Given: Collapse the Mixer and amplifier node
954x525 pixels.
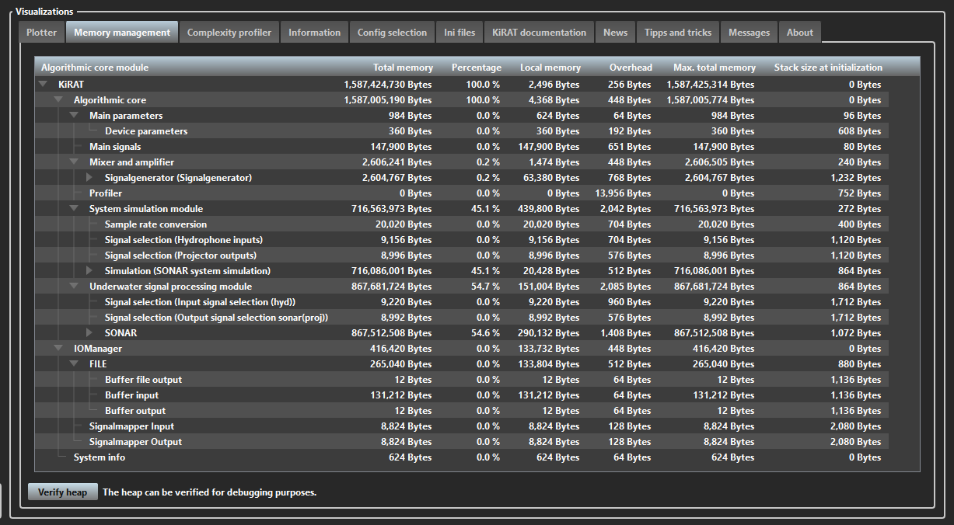Looking at the screenshot, I should point(74,162).
